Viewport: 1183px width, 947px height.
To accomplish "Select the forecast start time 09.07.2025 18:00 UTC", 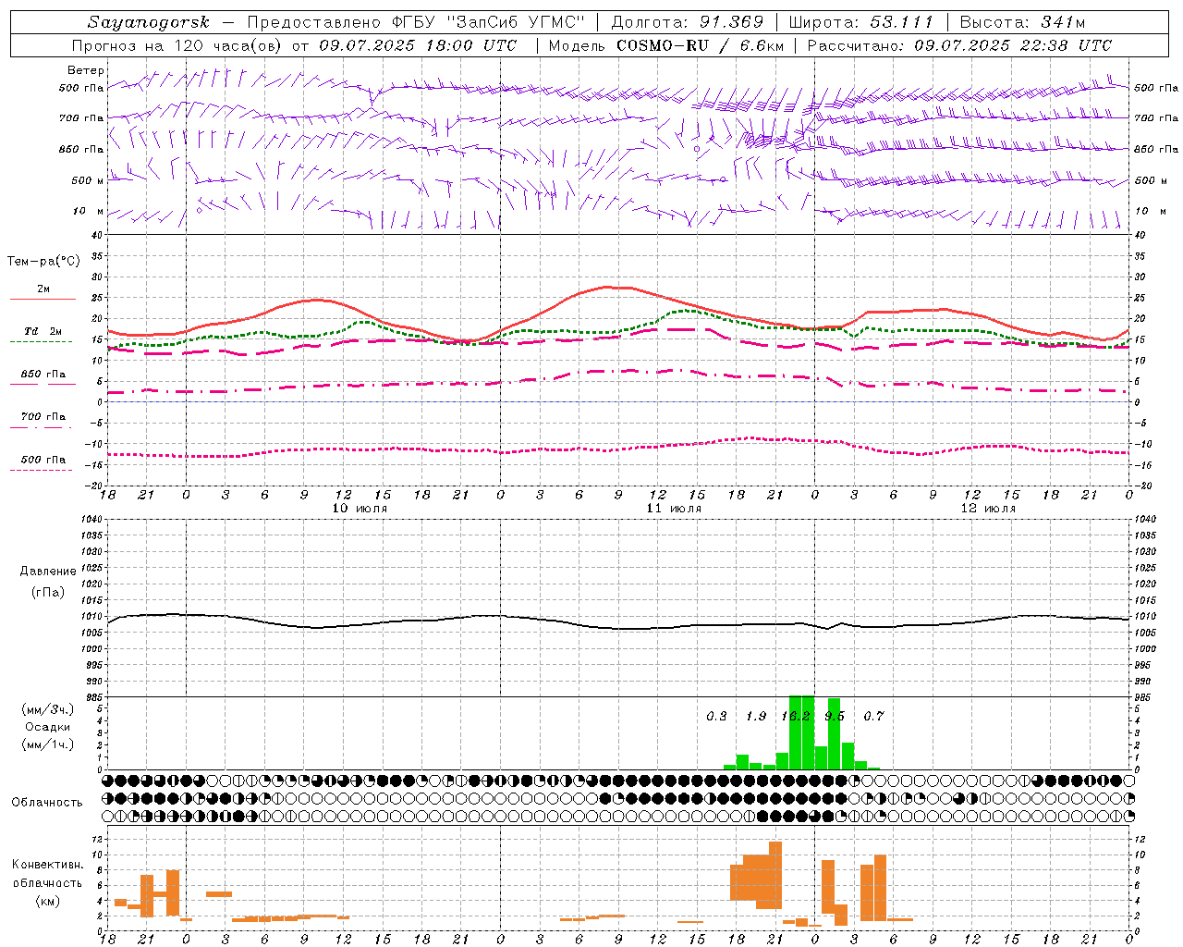I will pos(418,45).
